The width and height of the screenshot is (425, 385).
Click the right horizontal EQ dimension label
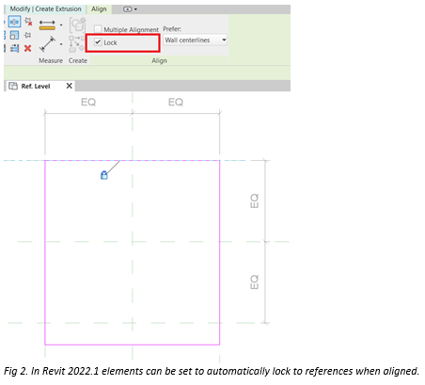pyautogui.click(x=176, y=102)
